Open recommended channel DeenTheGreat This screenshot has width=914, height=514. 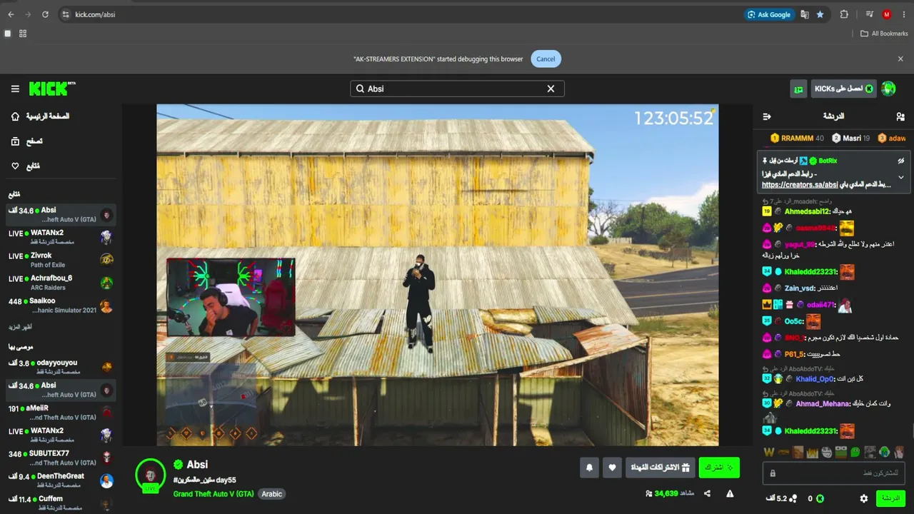coord(61,480)
